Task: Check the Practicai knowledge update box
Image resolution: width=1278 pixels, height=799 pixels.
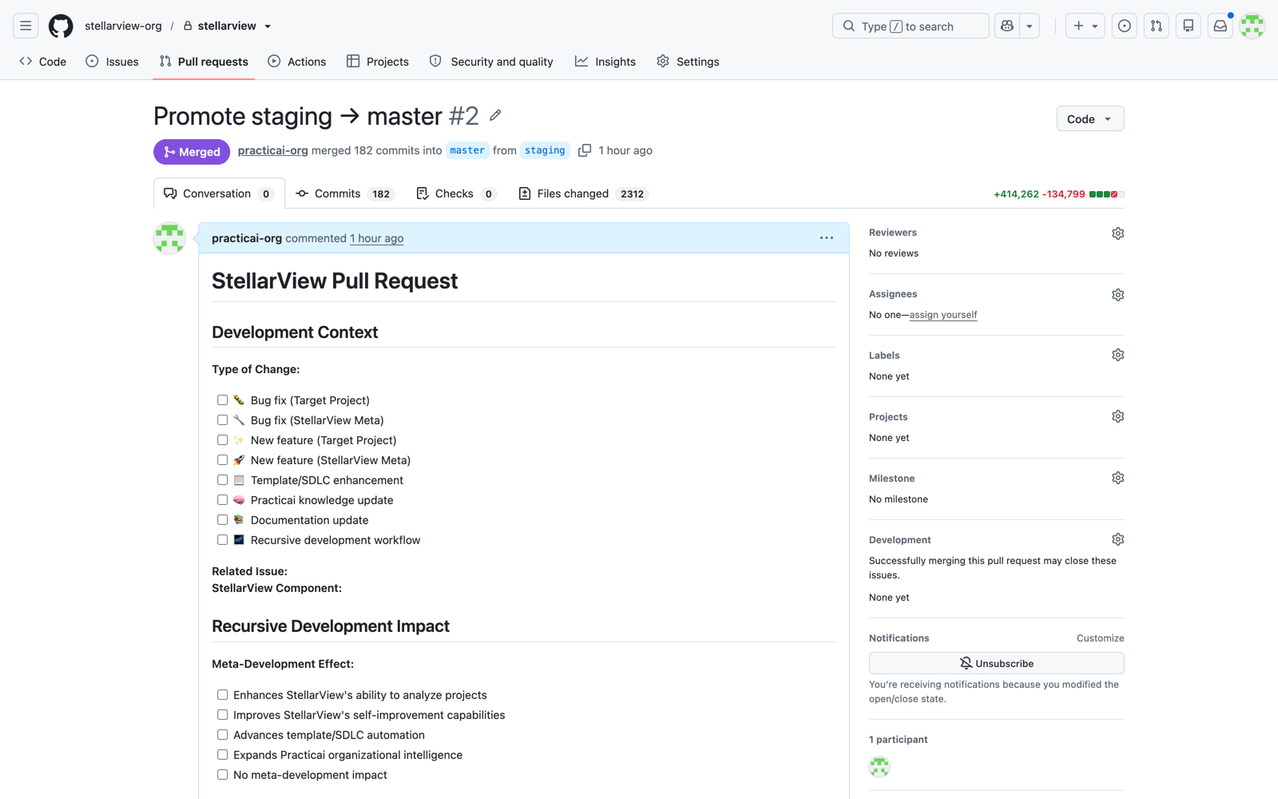Action: 222,499
